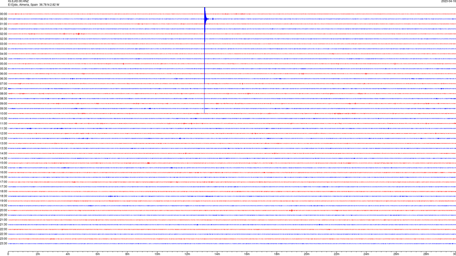Click the 22:30 time label

click(3, 234)
